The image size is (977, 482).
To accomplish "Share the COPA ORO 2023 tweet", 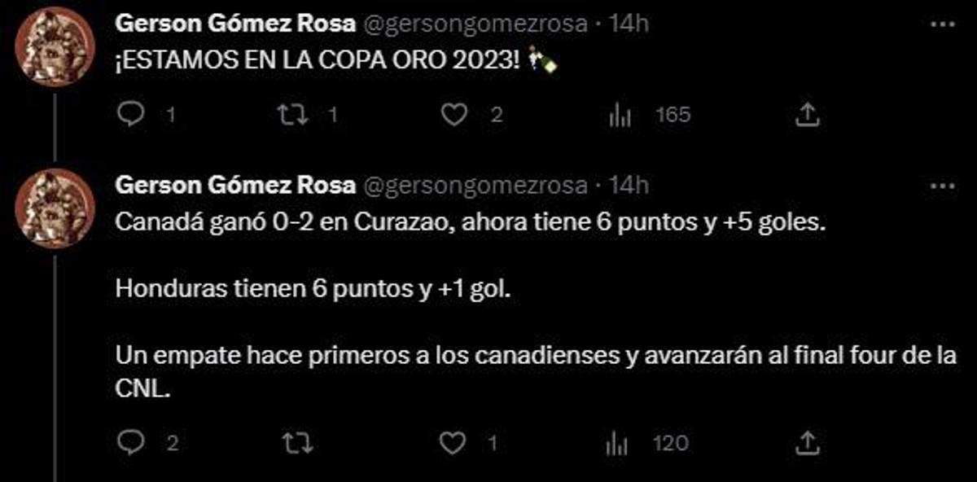I will coord(806,116).
